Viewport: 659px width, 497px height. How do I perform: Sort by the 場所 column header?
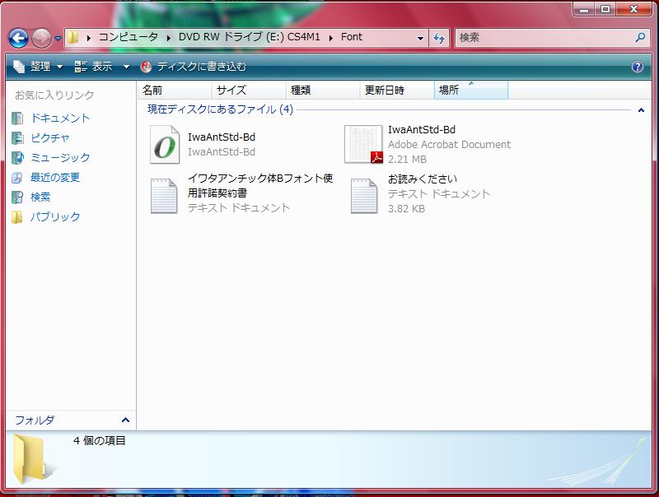[470, 90]
